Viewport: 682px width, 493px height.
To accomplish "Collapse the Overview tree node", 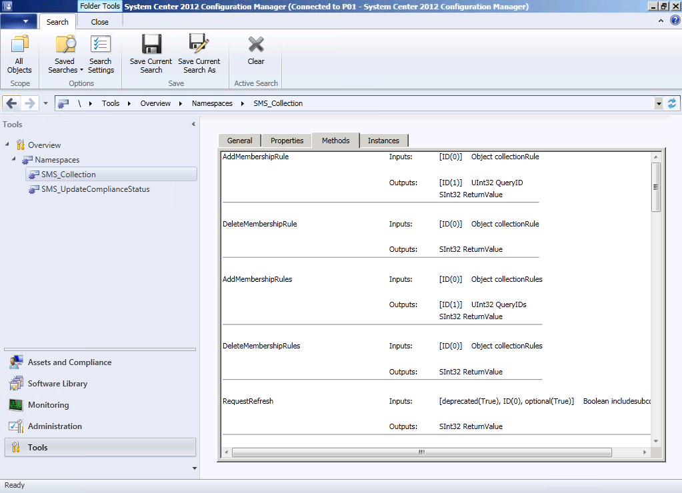I will coord(7,144).
